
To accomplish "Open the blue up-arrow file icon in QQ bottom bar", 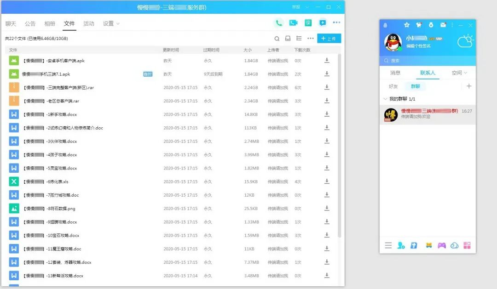I will coord(414,245).
